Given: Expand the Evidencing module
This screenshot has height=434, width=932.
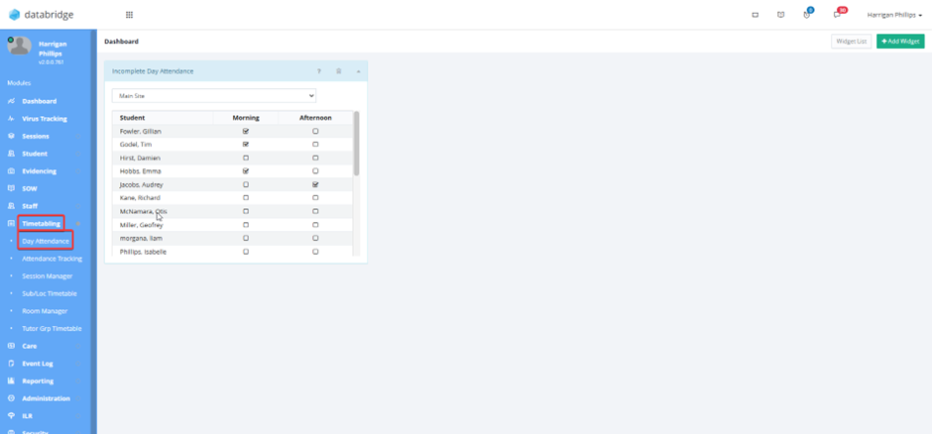Looking at the screenshot, I should [78, 171].
